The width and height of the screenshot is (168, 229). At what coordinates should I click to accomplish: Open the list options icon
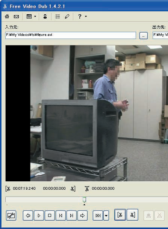[58, 16]
